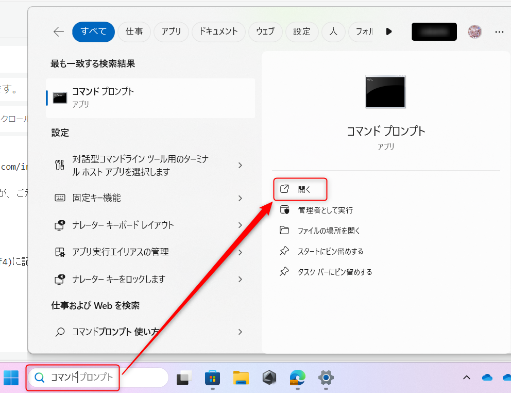
Task: Expand chevron beside ナレーター キーボード レイアウト
Action: pyautogui.click(x=240, y=225)
